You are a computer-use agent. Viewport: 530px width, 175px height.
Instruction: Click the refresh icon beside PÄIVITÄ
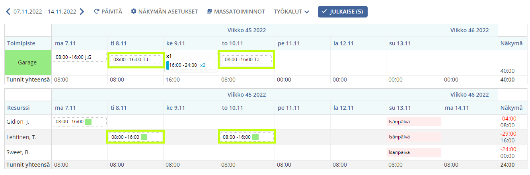[x=96, y=12]
